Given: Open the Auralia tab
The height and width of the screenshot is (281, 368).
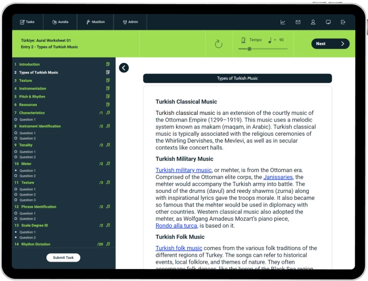Looking at the screenshot, I should (x=60, y=22).
